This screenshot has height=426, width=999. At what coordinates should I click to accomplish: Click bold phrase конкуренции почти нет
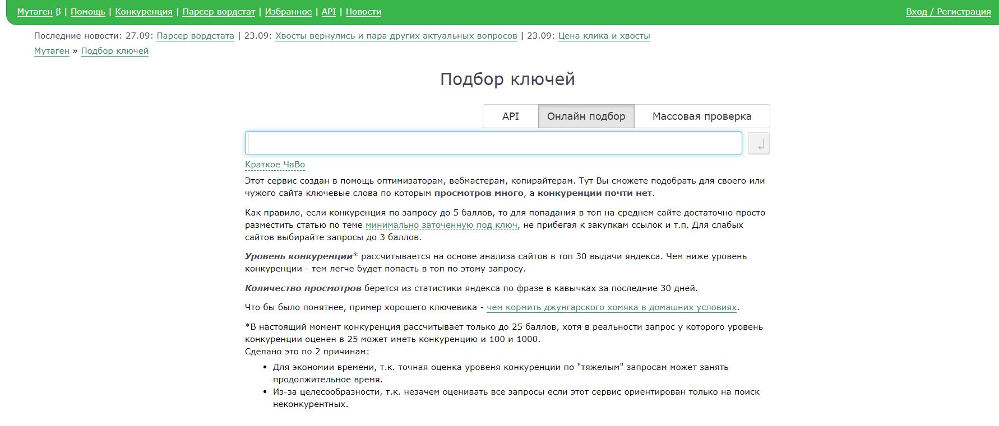[595, 193]
